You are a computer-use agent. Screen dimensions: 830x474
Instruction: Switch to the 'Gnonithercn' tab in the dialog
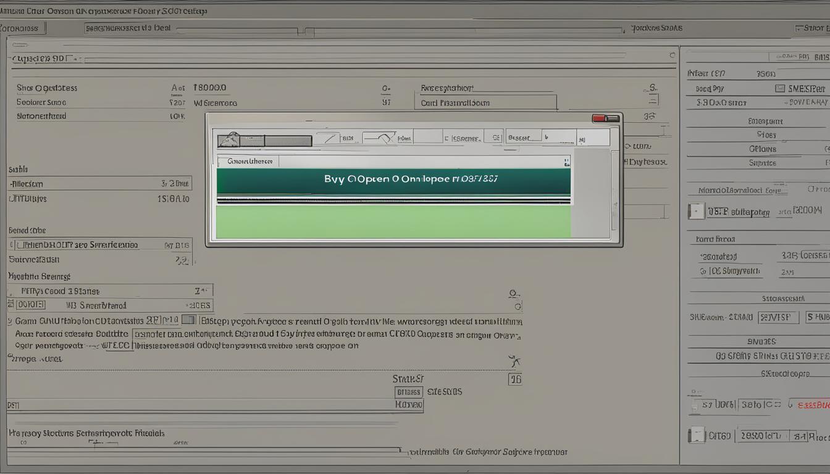click(248, 162)
